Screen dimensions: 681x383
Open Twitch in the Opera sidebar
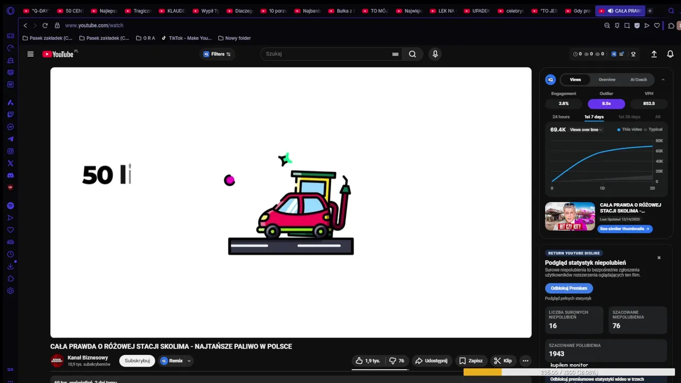[10, 114]
